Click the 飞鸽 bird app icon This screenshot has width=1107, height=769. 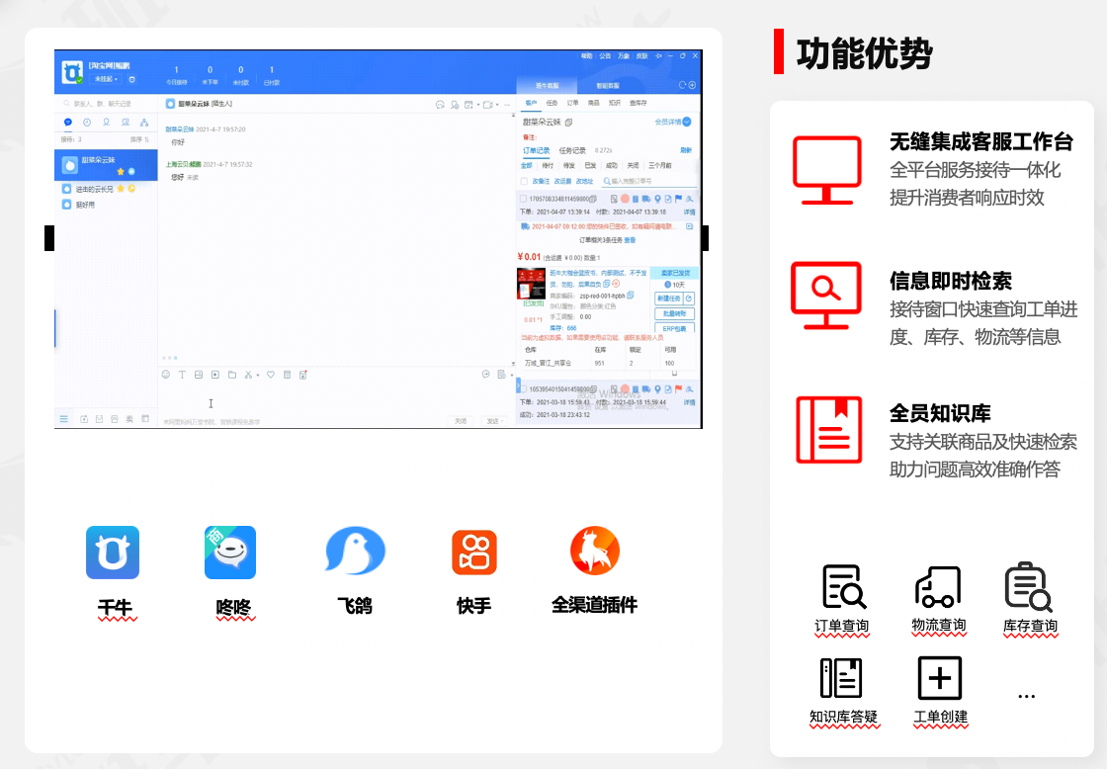tap(355, 553)
